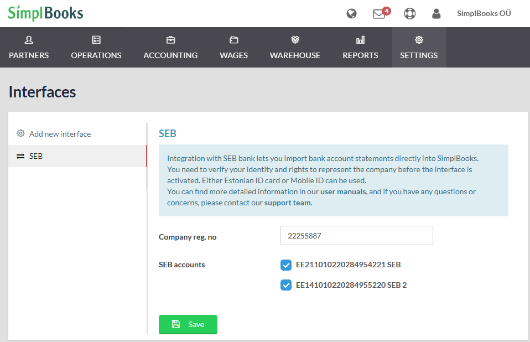Open the help lifebuoy icon
Image resolution: width=530 pixels, height=342 pixels.
[x=409, y=13]
